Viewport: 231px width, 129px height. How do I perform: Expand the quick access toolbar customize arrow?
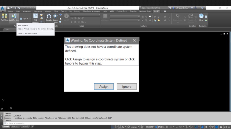35,8
